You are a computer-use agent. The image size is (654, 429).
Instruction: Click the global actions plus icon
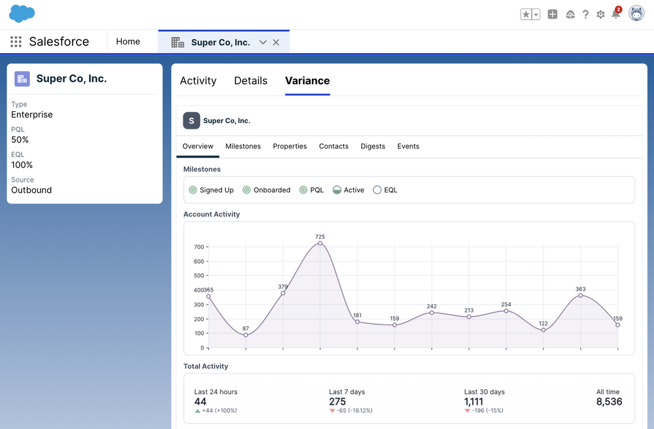[552, 14]
